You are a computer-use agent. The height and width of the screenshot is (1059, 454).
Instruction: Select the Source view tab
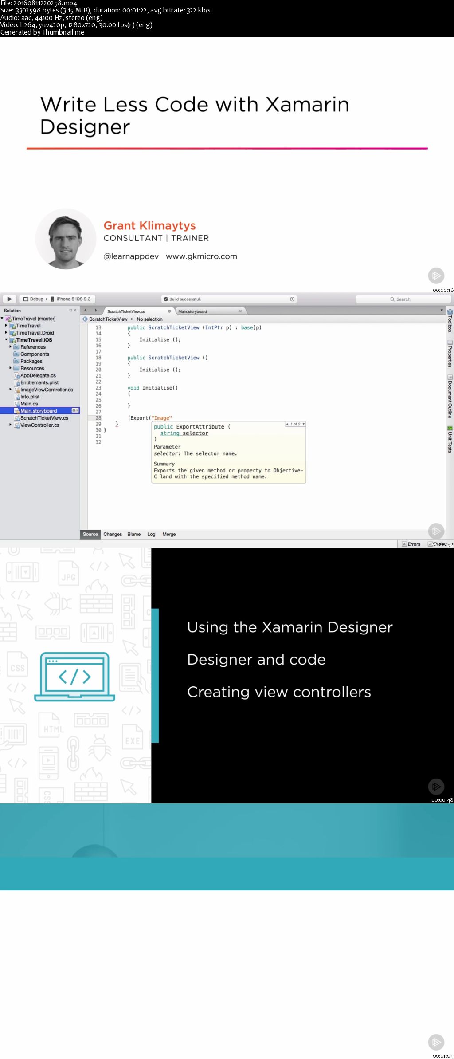90,534
